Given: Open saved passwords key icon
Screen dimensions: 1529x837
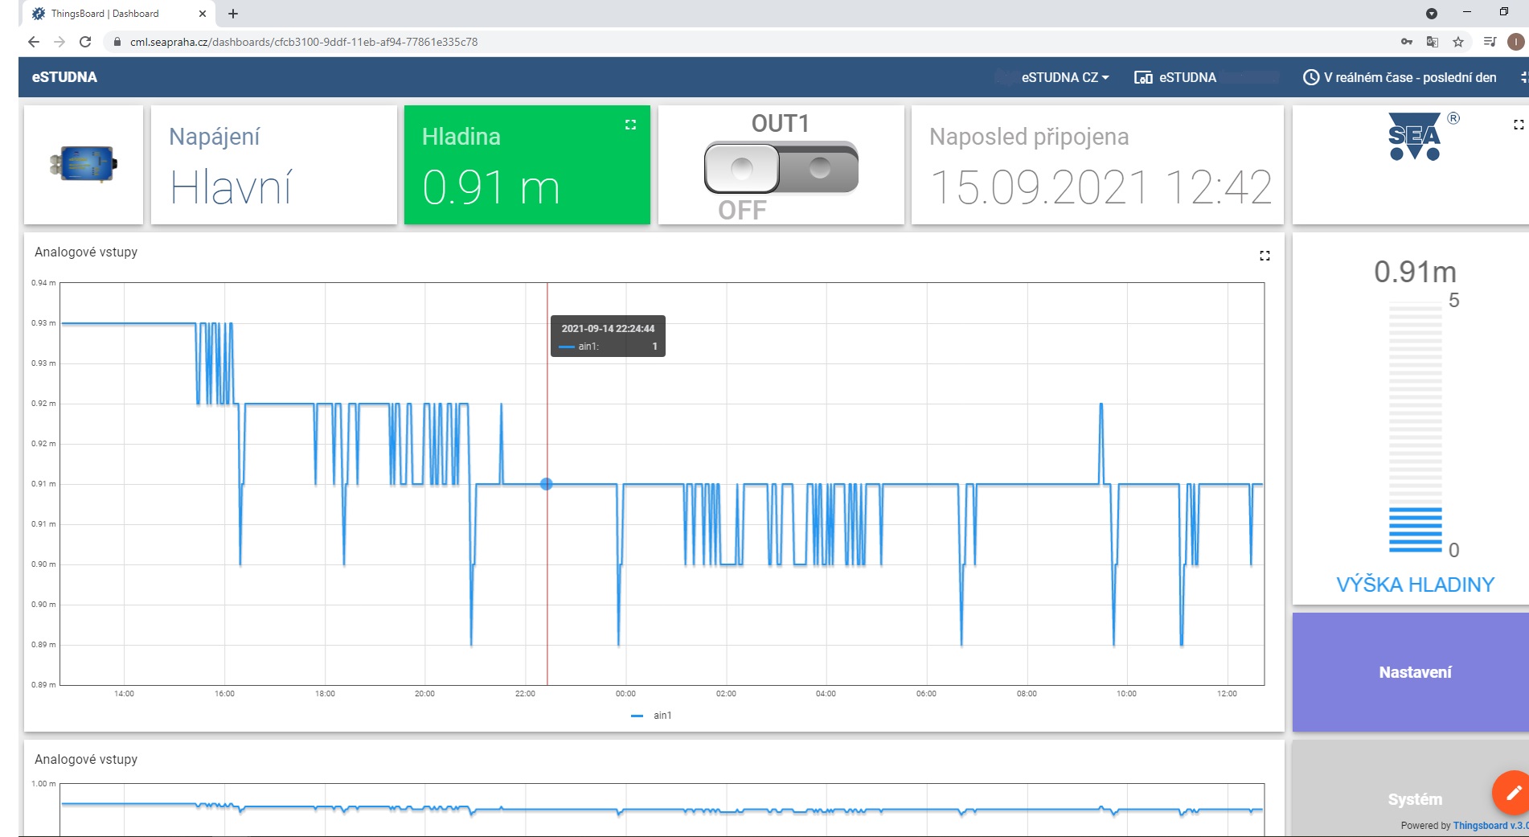Looking at the screenshot, I should click(1407, 42).
